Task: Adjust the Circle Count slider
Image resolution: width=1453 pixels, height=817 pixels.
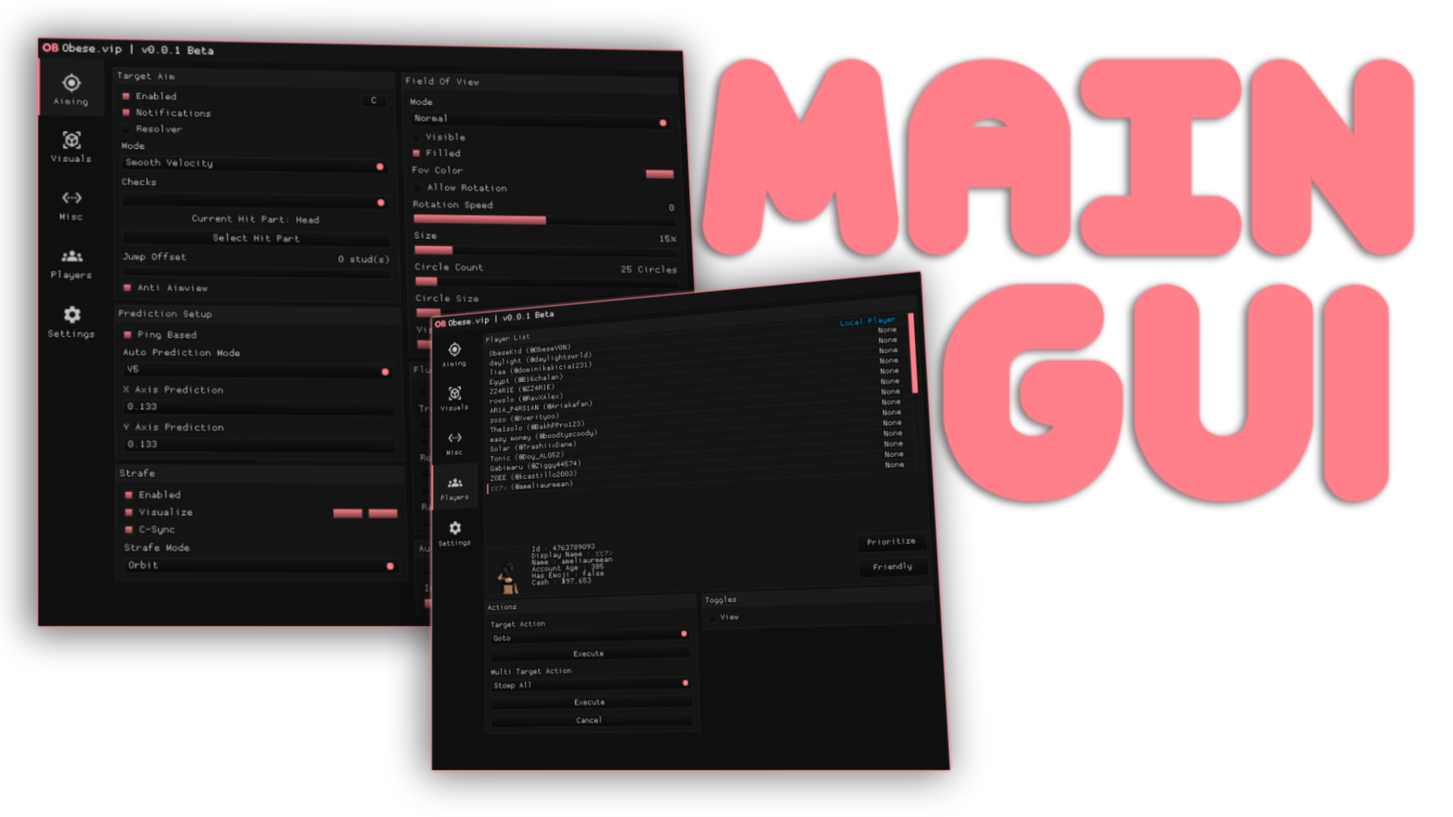Action: [546, 281]
